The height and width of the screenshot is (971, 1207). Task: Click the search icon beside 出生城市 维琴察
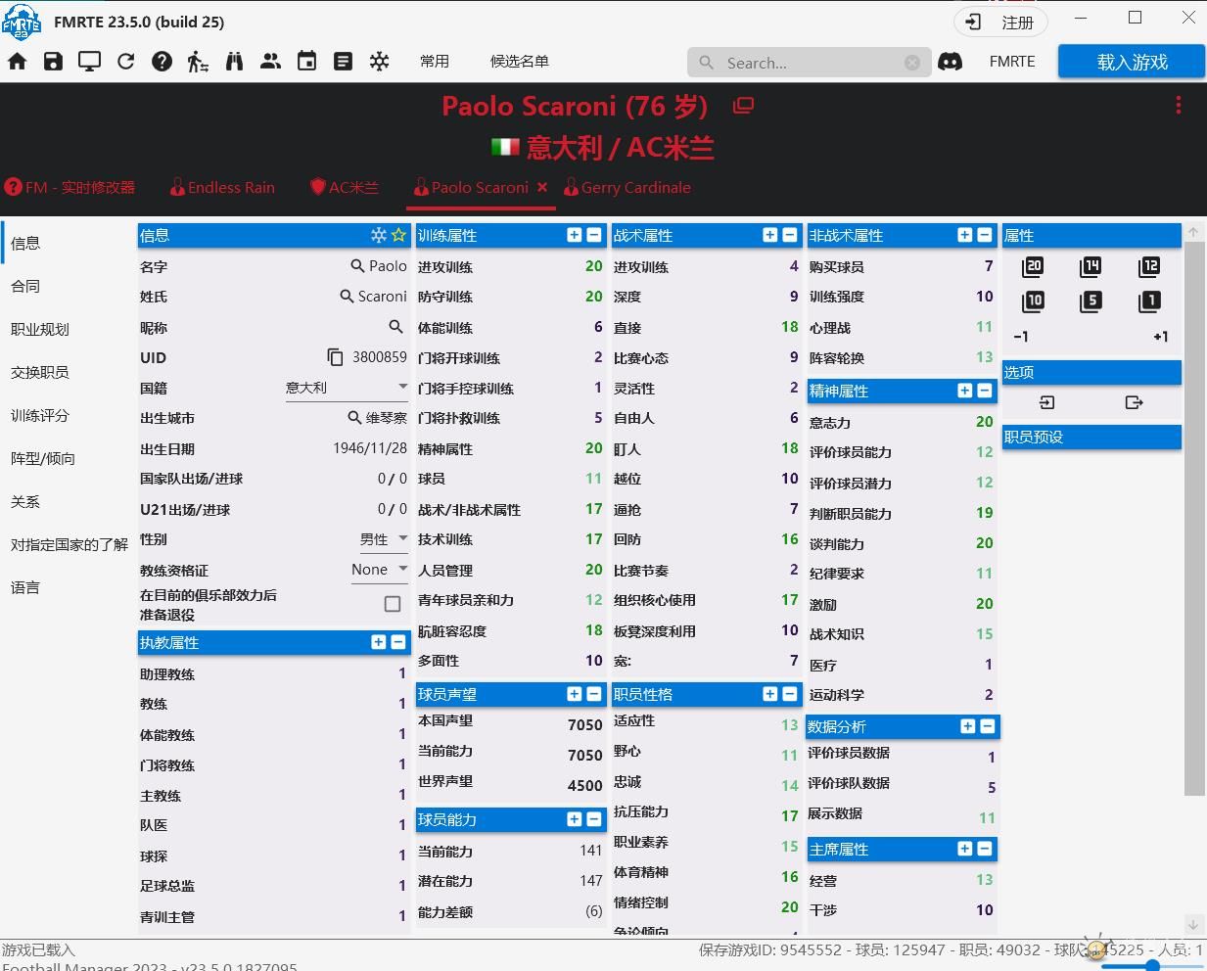tap(355, 418)
